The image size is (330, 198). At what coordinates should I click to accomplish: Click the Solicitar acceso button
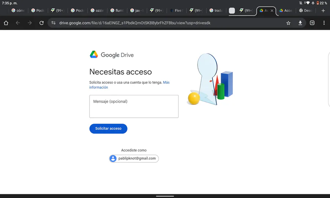(x=109, y=129)
